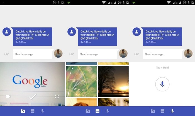This screenshot has height=116, width=195.
Task: Tap the attachment paperclip in the middle screen
Action: click(x=71, y=54)
